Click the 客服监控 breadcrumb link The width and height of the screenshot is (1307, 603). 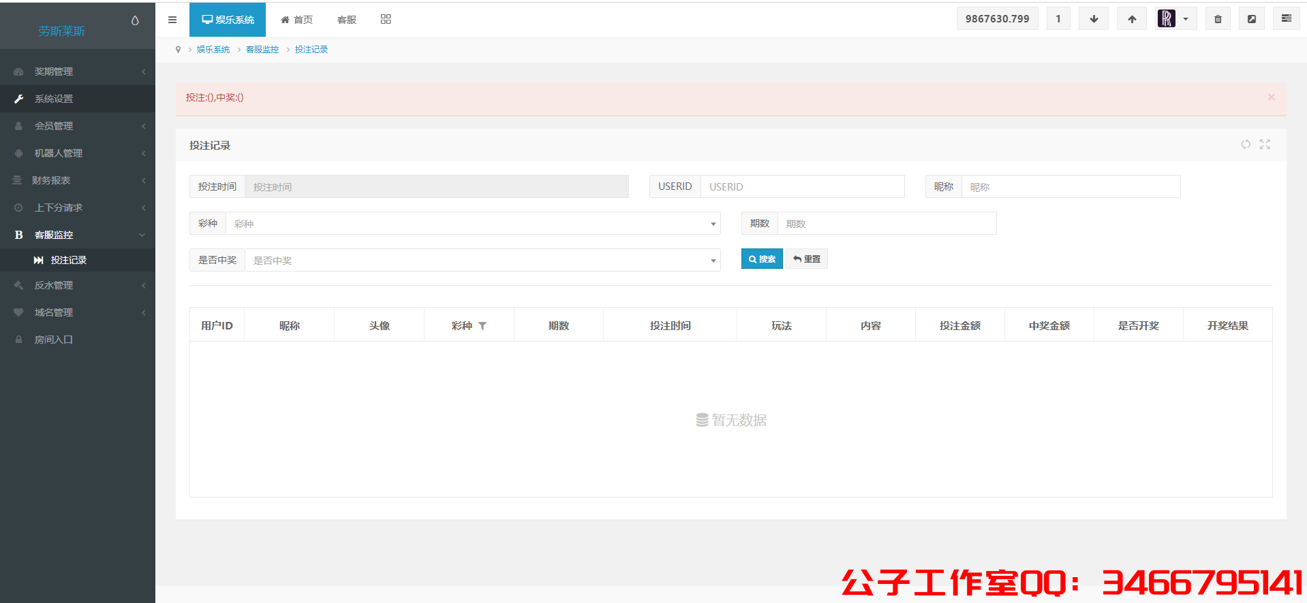coord(262,50)
